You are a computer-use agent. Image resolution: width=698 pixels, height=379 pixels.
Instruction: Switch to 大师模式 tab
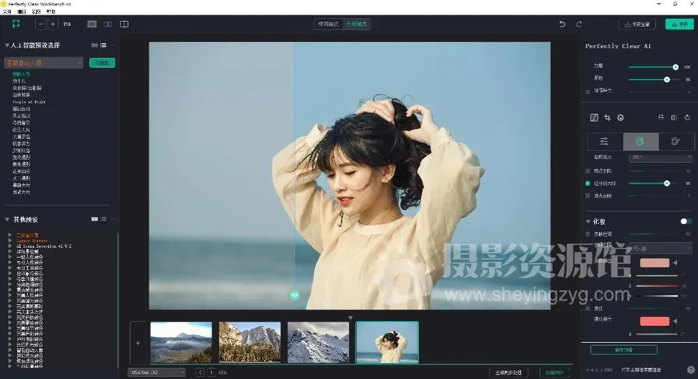[x=357, y=24]
